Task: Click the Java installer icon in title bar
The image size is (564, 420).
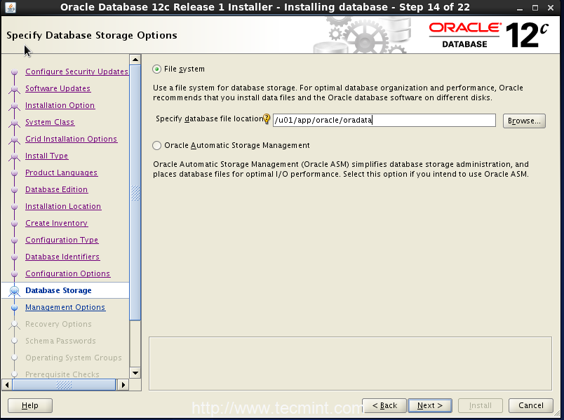Action: click(x=11, y=7)
